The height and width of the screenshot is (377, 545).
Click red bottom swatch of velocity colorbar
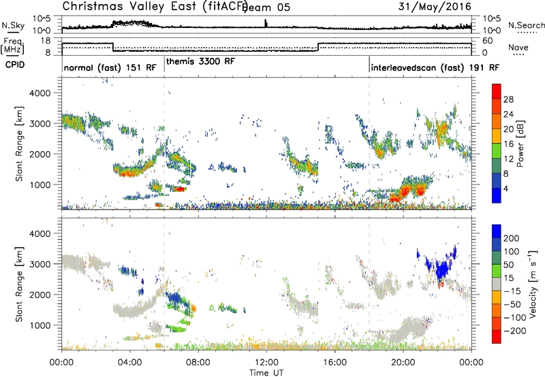coord(497,337)
